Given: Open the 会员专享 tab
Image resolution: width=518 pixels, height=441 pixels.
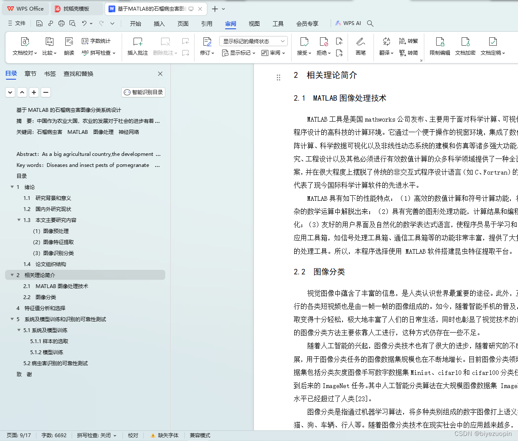Looking at the screenshot, I should tap(307, 24).
